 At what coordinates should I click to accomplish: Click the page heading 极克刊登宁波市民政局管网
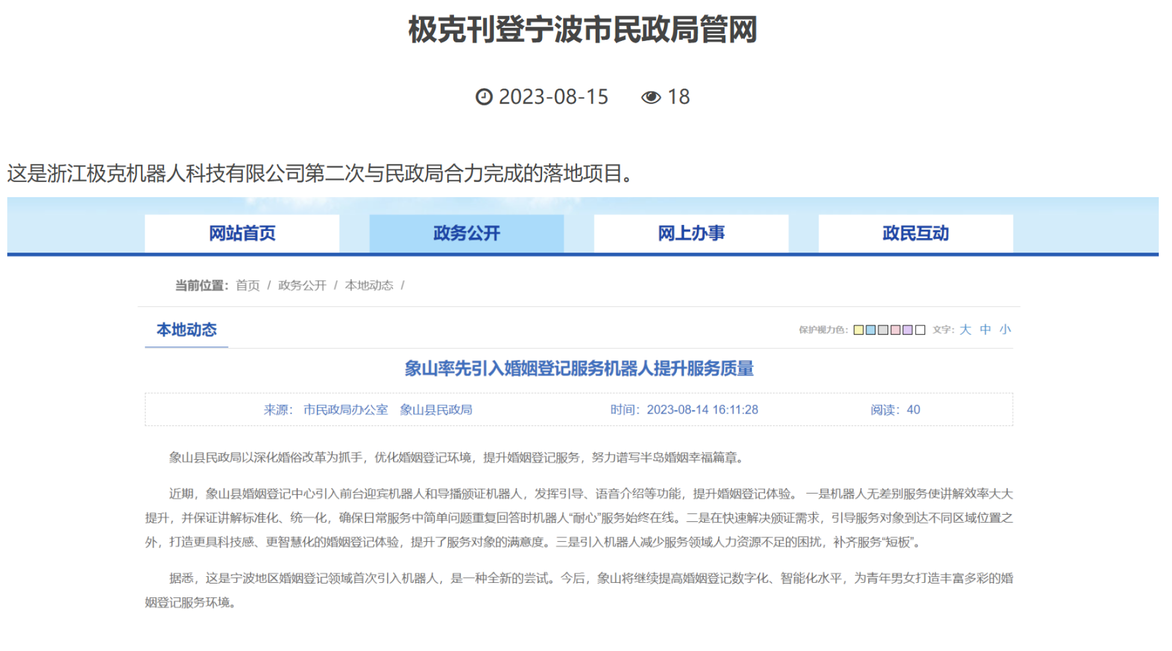tap(582, 30)
